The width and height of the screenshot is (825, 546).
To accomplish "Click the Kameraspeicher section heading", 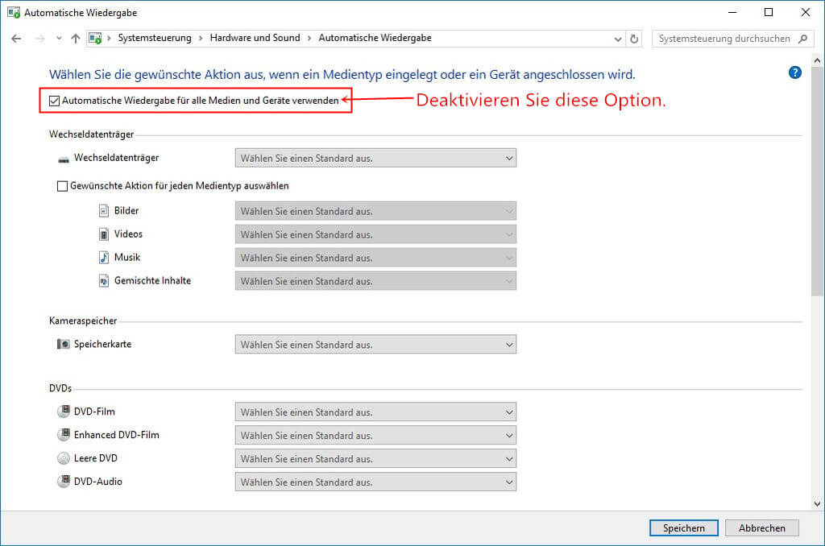I will (x=83, y=321).
